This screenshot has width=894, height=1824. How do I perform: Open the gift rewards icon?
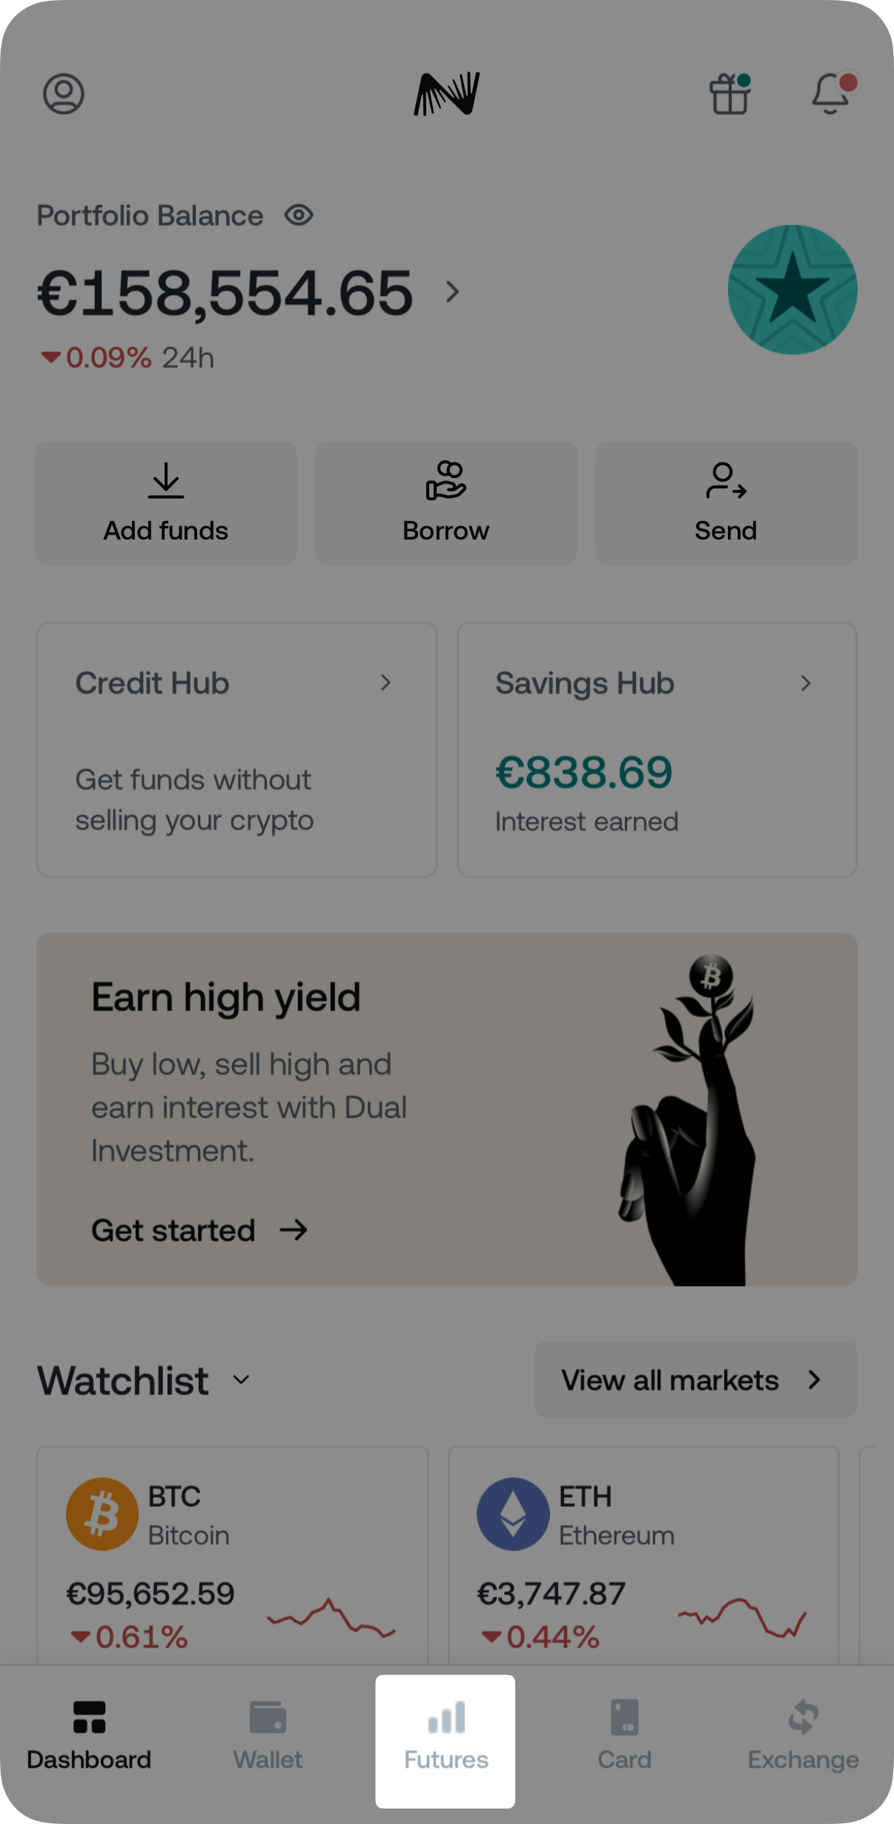click(730, 94)
